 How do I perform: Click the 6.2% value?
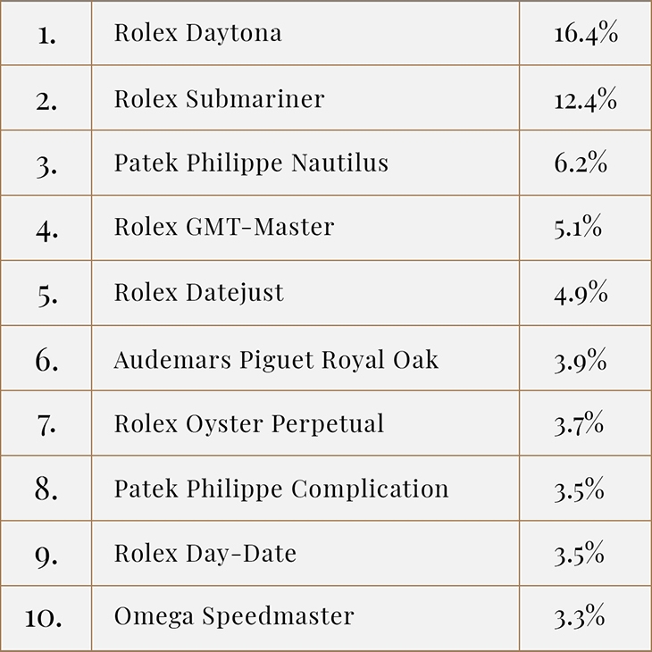click(581, 163)
